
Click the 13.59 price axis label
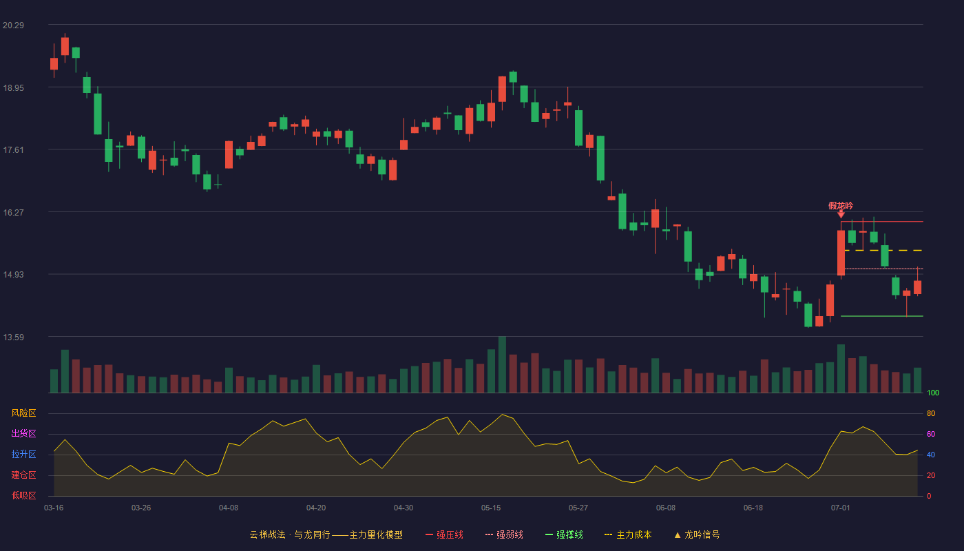pyautogui.click(x=13, y=337)
